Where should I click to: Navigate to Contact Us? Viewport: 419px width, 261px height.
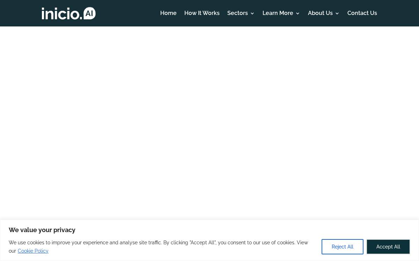(x=362, y=13)
